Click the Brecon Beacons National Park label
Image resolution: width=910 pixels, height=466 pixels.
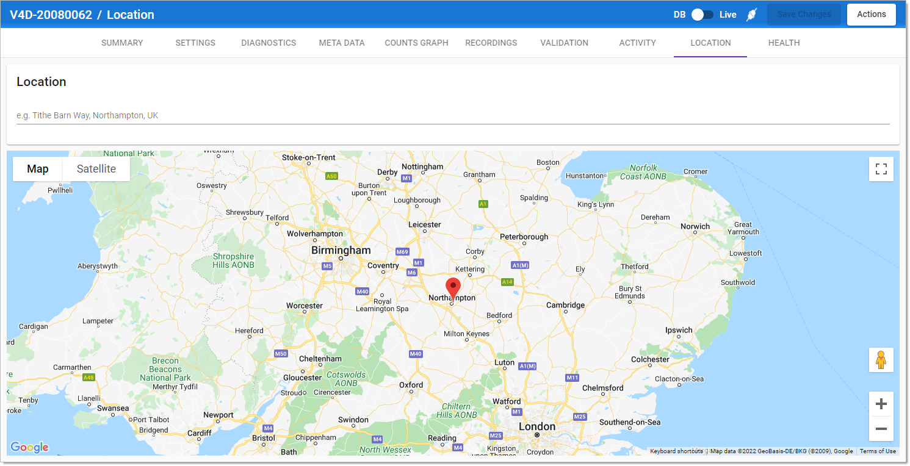click(165, 369)
